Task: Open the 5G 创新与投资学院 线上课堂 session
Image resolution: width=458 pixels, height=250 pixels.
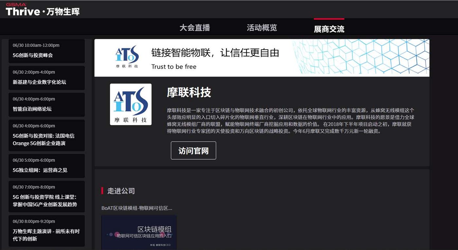Action: (x=46, y=196)
